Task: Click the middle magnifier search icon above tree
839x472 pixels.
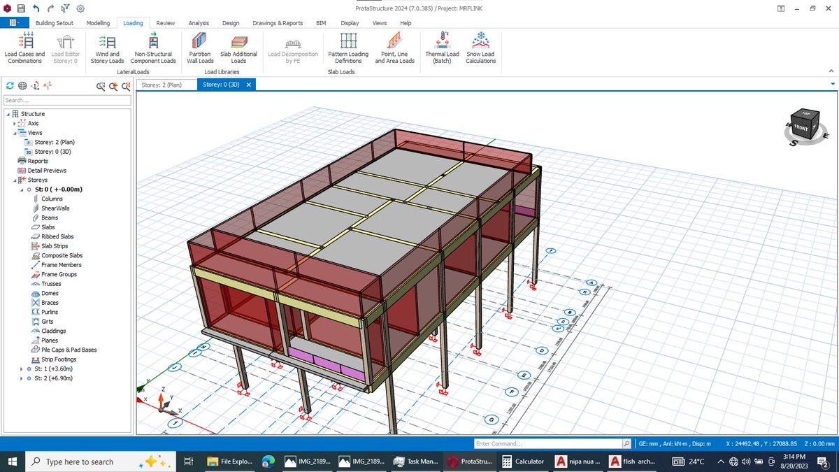Action: coord(114,86)
